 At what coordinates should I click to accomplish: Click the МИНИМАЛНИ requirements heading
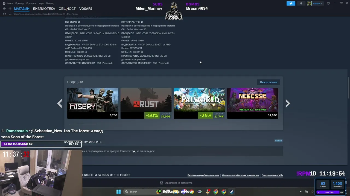[73, 22]
